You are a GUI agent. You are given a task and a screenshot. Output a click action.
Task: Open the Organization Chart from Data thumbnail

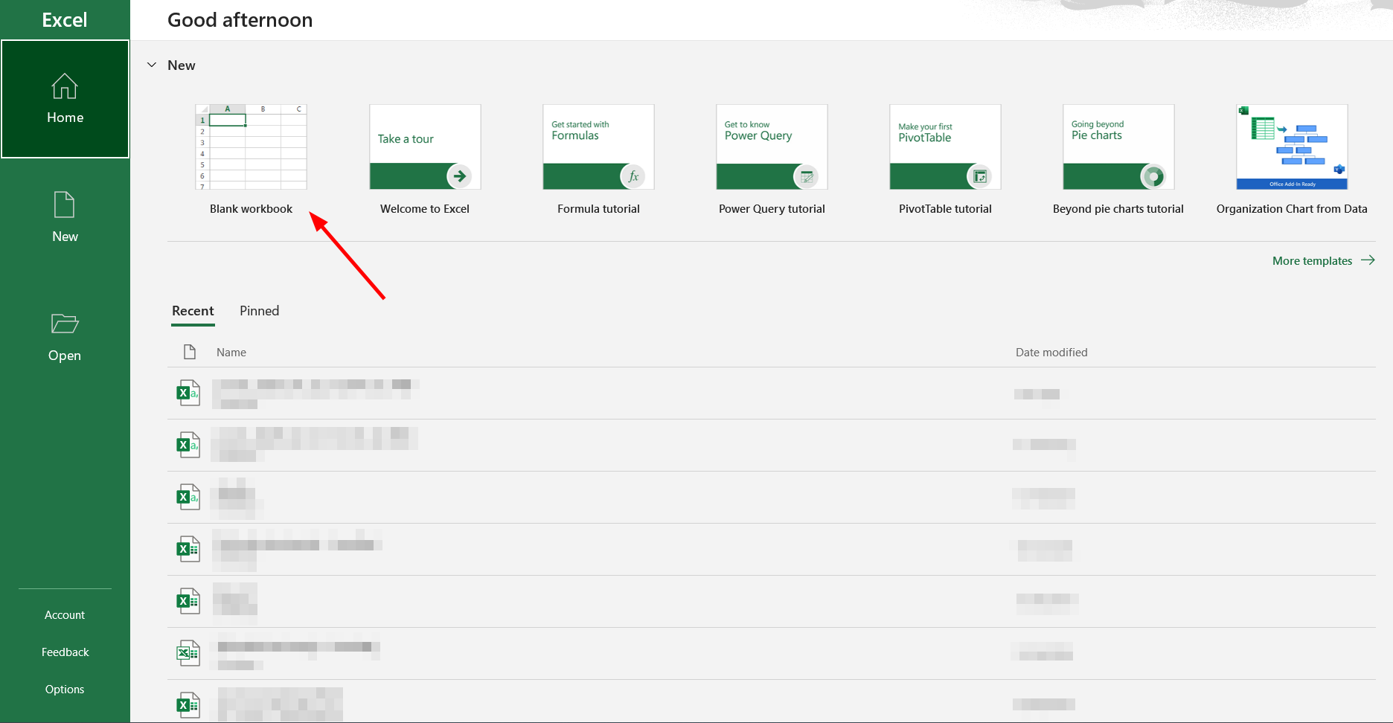pyautogui.click(x=1292, y=147)
